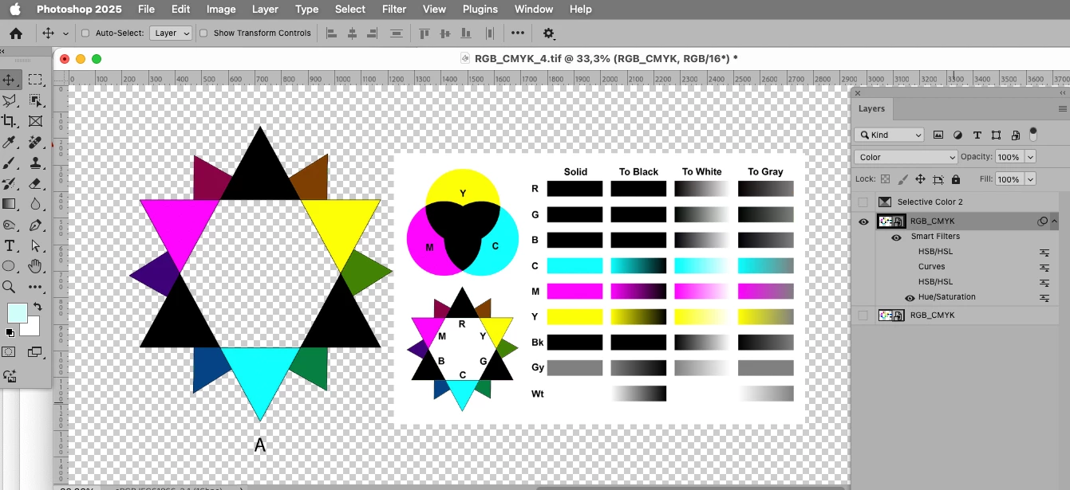Lock transparent pixels in Layers panel
The image size is (1070, 490).
click(x=885, y=179)
